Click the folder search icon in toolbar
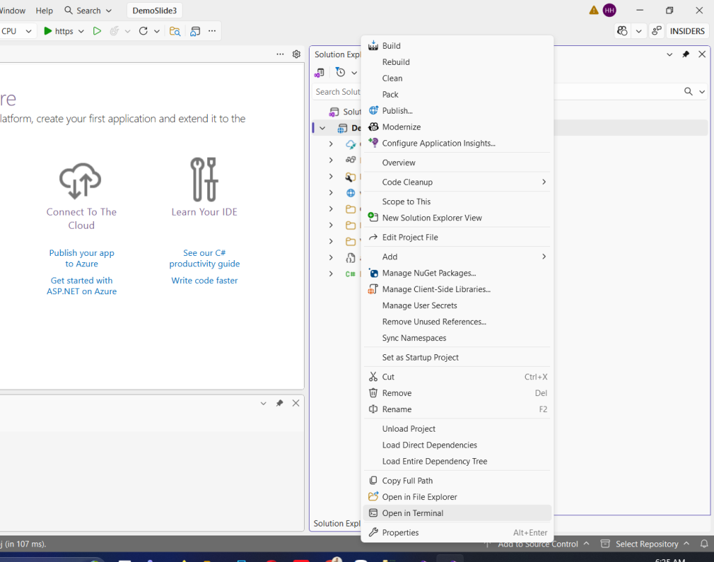Image resolution: width=714 pixels, height=562 pixels. 175,31
